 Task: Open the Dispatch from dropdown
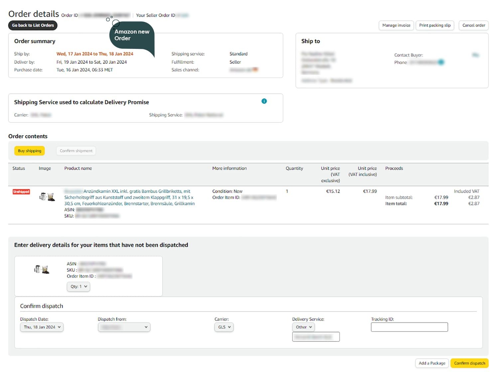[x=124, y=327]
